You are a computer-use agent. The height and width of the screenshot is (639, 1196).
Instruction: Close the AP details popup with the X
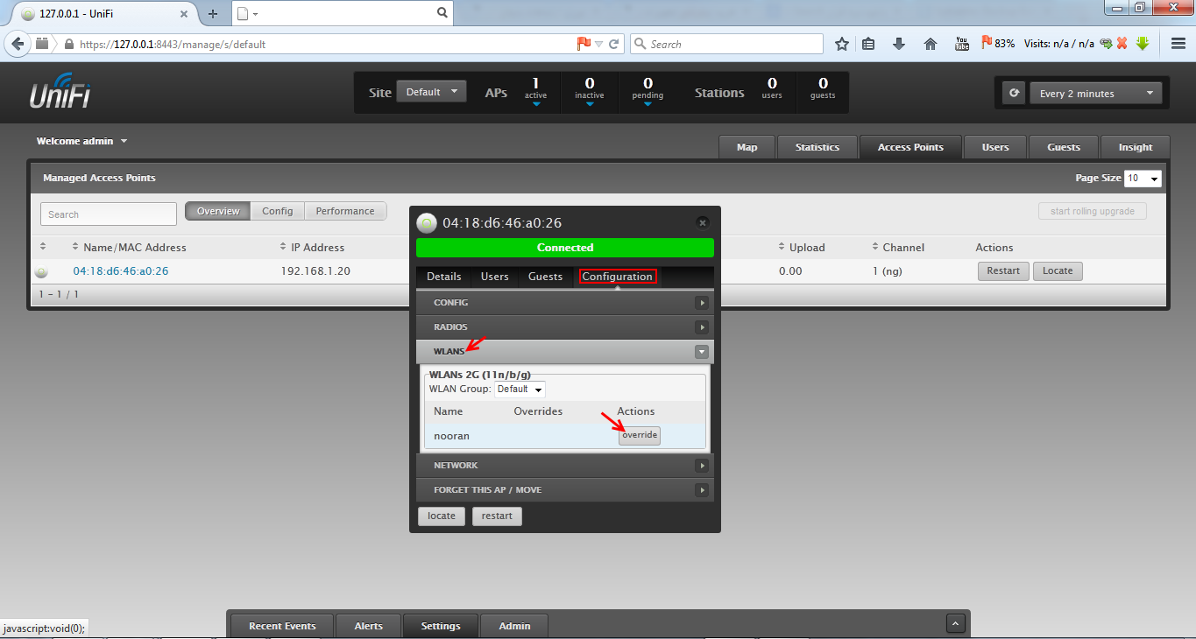pyautogui.click(x=702, y=223)
